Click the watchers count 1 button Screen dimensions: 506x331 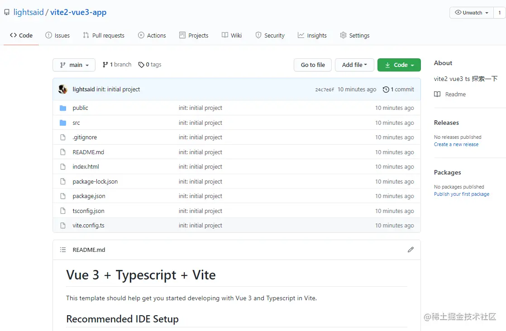click(500, 13)
